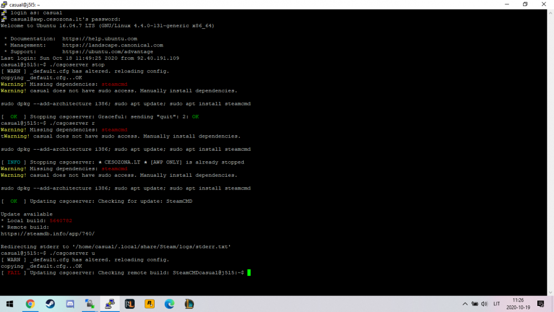
Task: Open Rockstar Games Launcher from the taskbar
Action: [150, 304]
